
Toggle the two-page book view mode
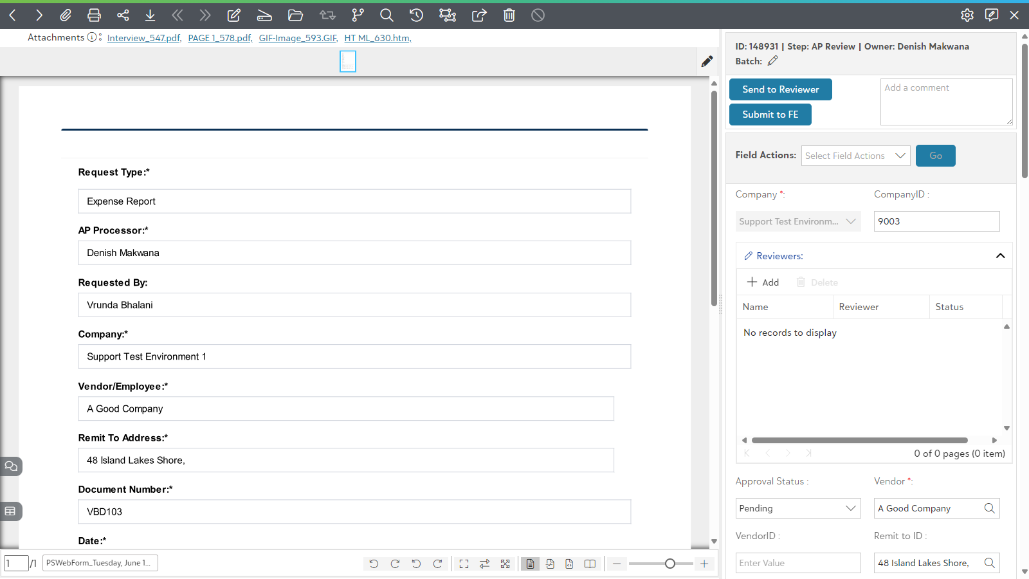(590, 564)
